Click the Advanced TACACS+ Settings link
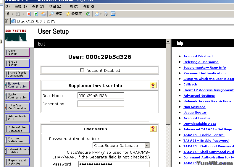The image size is (234, 167). pyautogui.click(x=208, y=129)
